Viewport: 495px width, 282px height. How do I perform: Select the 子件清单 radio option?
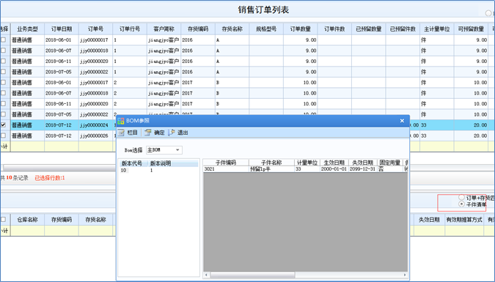[x=461, y=204]
